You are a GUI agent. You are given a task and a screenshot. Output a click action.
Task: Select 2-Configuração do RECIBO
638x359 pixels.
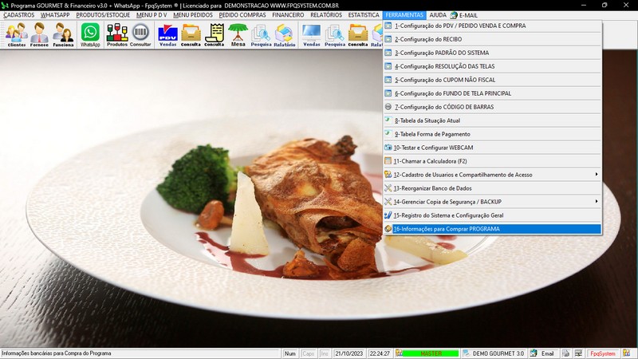click(492, 39)
